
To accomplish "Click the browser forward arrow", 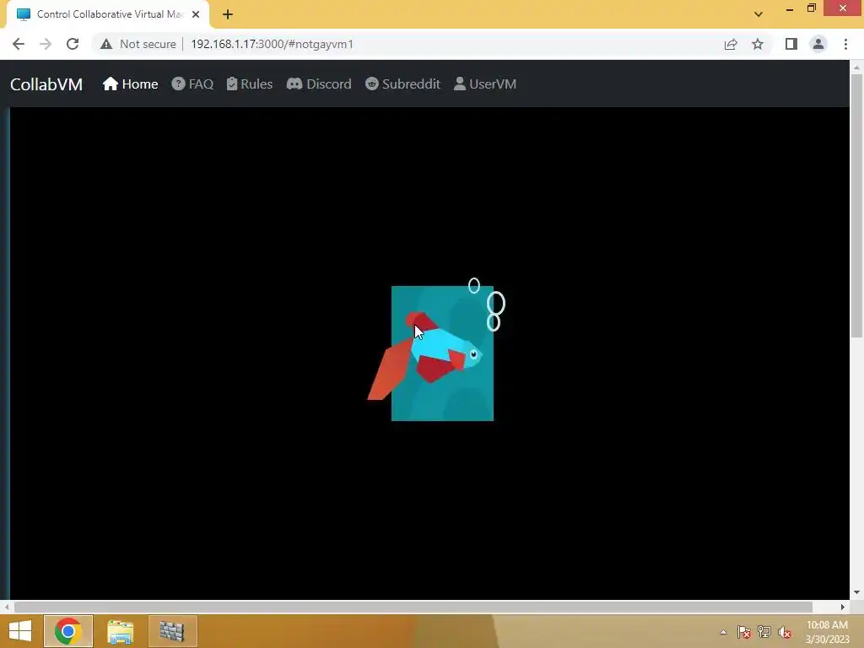I will (46, 44).
